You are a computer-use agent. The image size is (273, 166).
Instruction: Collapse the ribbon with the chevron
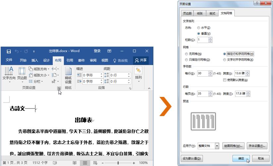149,89
